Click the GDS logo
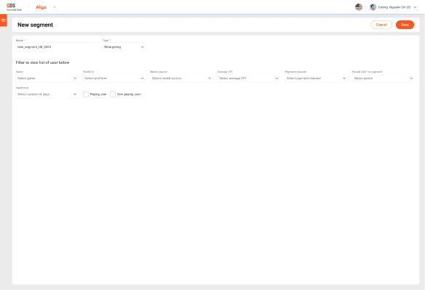Screen dimensions: 425x290 point(14,7)
